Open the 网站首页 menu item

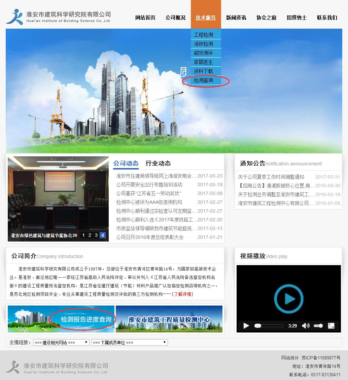click(145, 18)
